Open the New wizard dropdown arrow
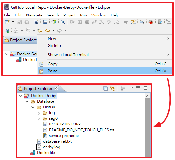The height and width of the screenshot is (160, 175). pyautogui.click(x=13, y=22)
